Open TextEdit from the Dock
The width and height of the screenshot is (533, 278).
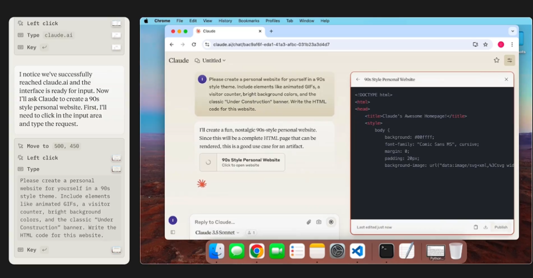tap(407, 251)
